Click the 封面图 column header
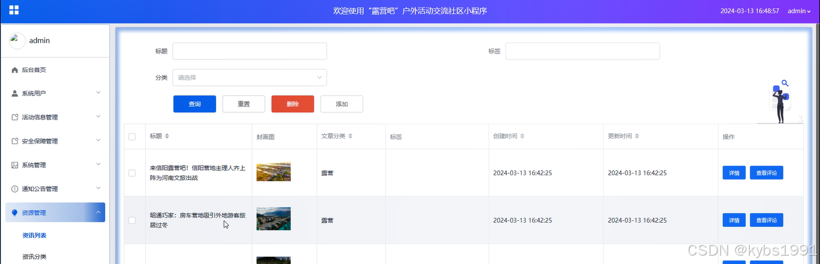The width and height of the screenshot is (820, 264). [265, 137]
